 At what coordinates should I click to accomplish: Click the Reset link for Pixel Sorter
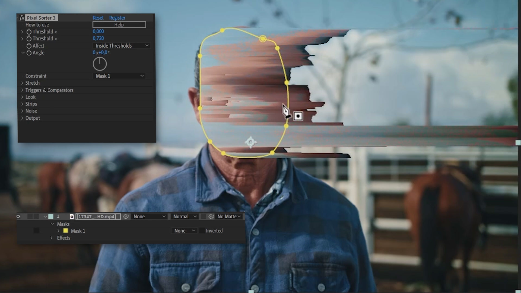[98, 18]
